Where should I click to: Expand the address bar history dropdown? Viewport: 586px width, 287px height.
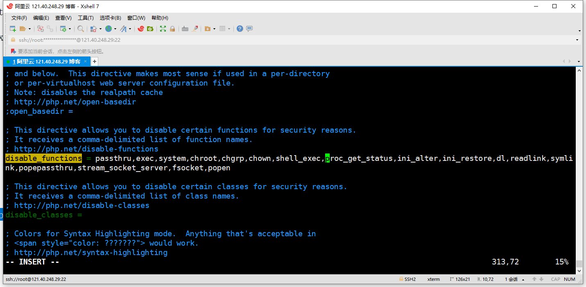(x=577, y=40)
